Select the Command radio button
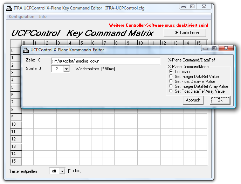The height and width of the screenshot is (184, 241). pos(171,72)
